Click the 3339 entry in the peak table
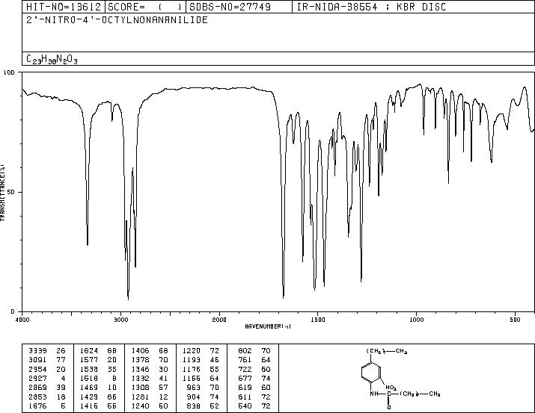Screen dimensions: 535x413 click(36, 349)
